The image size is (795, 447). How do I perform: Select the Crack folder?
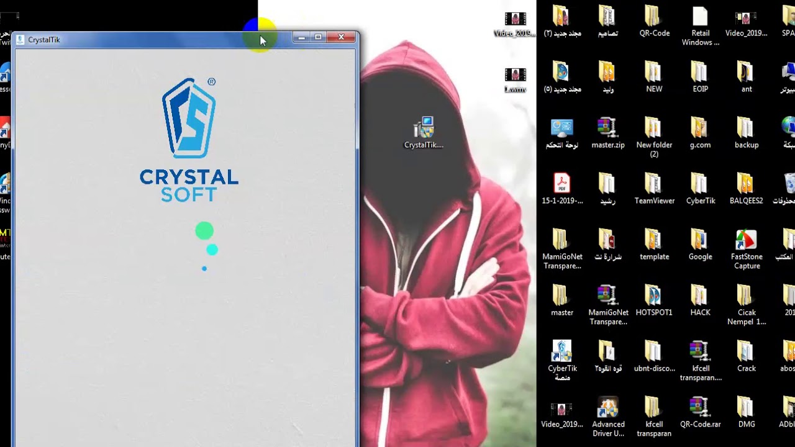pyautogui.click(x=746, y=357)
